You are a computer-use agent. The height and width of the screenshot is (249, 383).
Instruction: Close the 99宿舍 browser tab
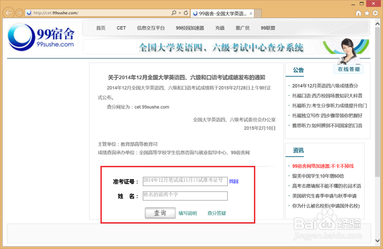point(251,13)
